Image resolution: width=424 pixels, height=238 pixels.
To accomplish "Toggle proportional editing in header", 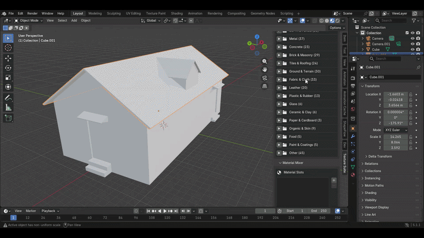I will [x=191, y=21].
